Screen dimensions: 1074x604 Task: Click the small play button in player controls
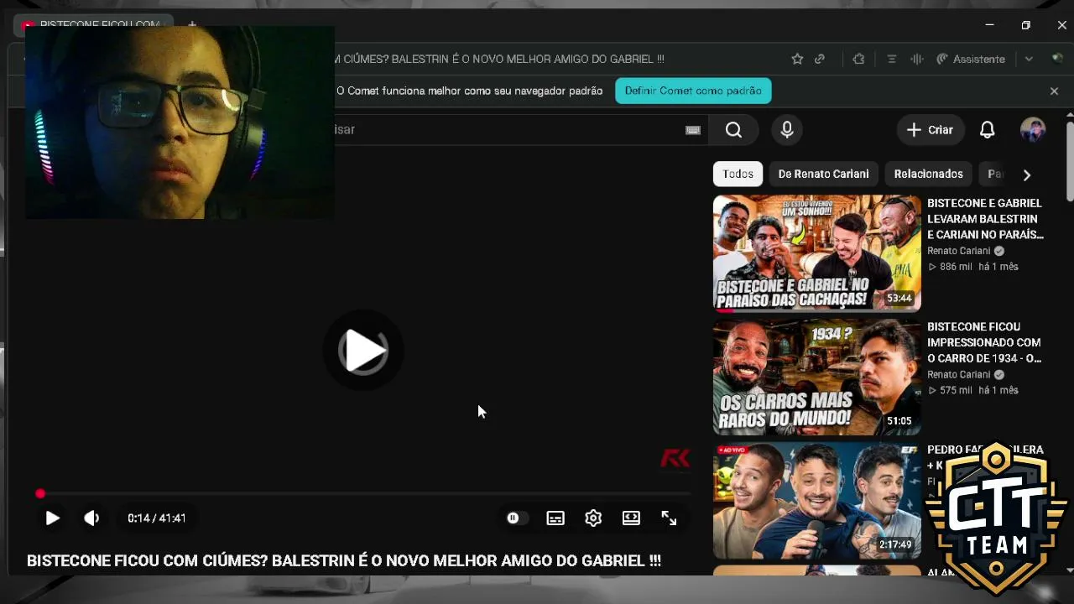[52, 518]
